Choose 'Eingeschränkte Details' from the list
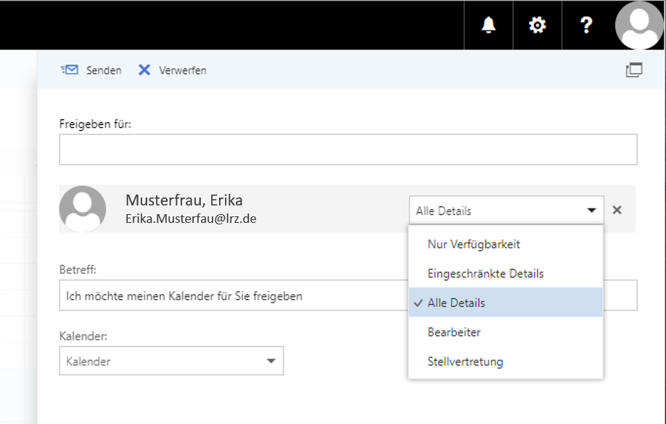The height and width of the screenshot is (424, 666). click(x=485, y=274)
